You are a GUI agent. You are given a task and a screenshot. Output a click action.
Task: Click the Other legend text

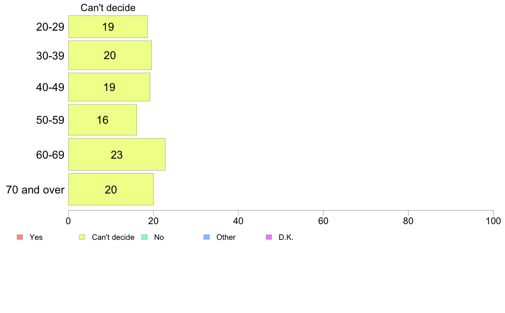tap(226, 237)
